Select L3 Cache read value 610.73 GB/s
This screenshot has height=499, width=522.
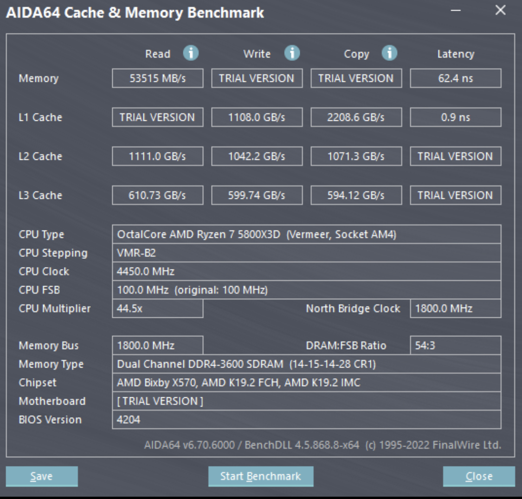[157, 195]
